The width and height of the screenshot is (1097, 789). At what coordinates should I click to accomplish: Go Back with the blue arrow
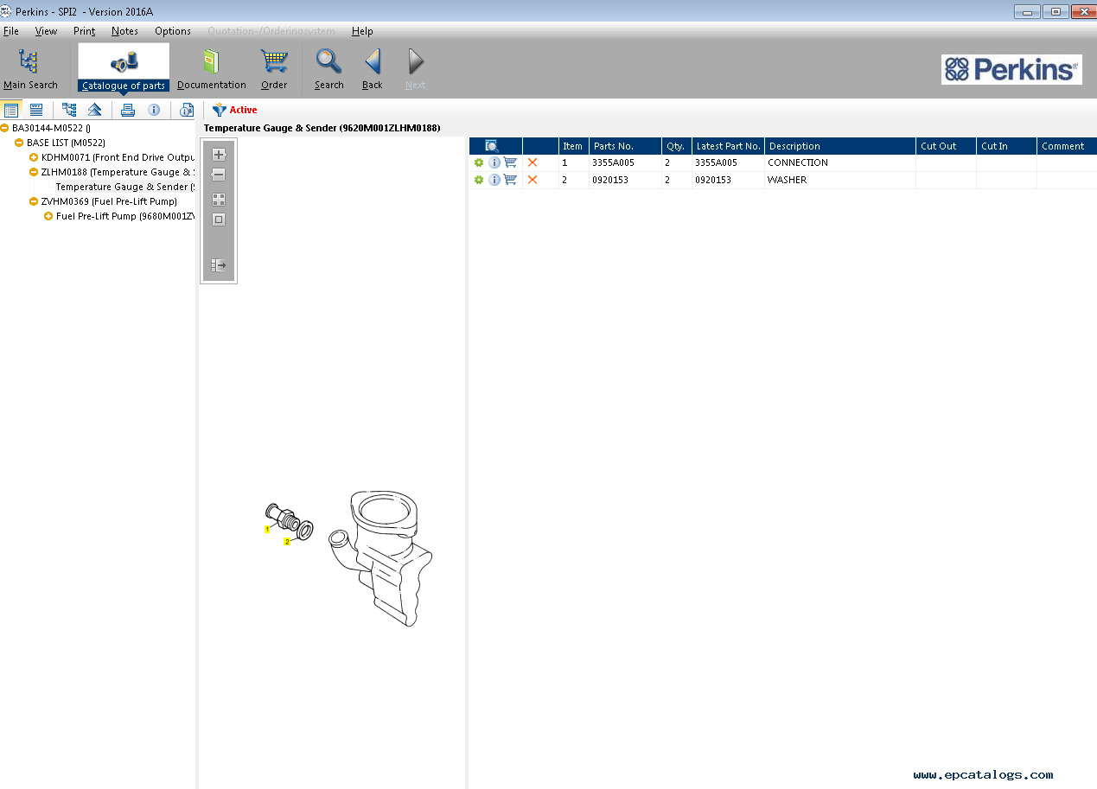tap(373, 61)
